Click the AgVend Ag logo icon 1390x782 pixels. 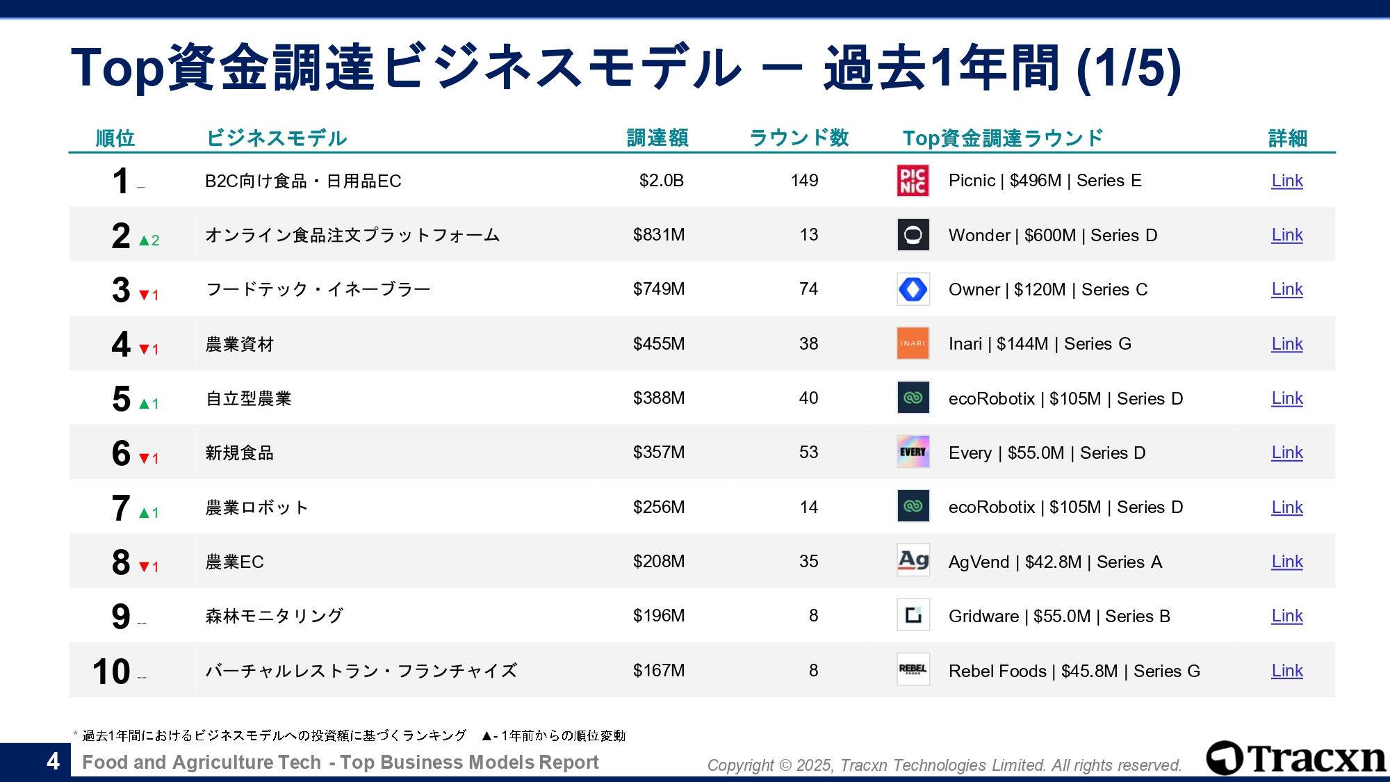(913, 561)
